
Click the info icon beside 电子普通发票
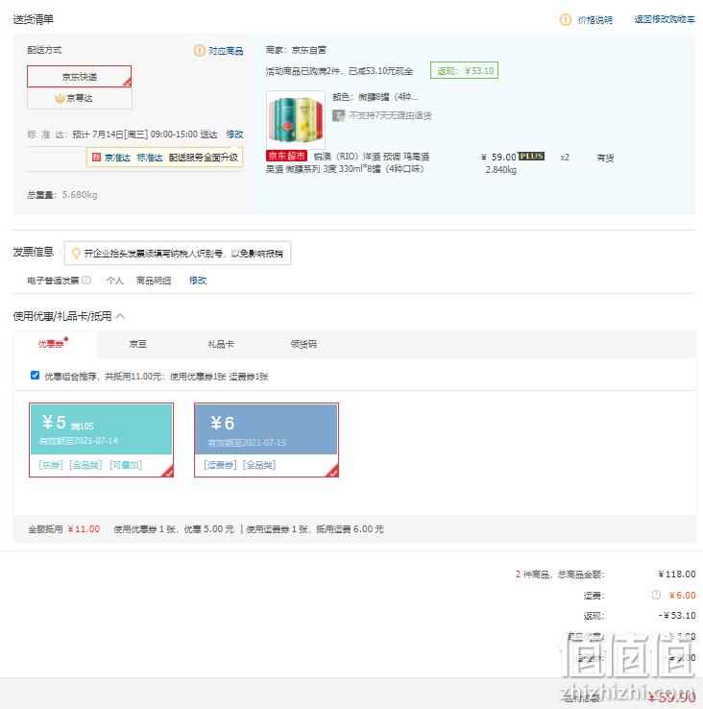click(86, 280)
